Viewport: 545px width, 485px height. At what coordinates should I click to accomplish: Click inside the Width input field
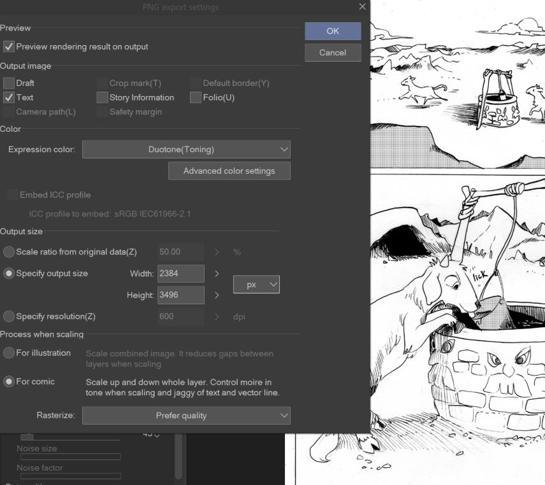pyautogui.click(x=180, y=274)
